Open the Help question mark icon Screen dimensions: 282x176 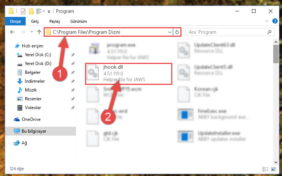[x=275, y=21]
